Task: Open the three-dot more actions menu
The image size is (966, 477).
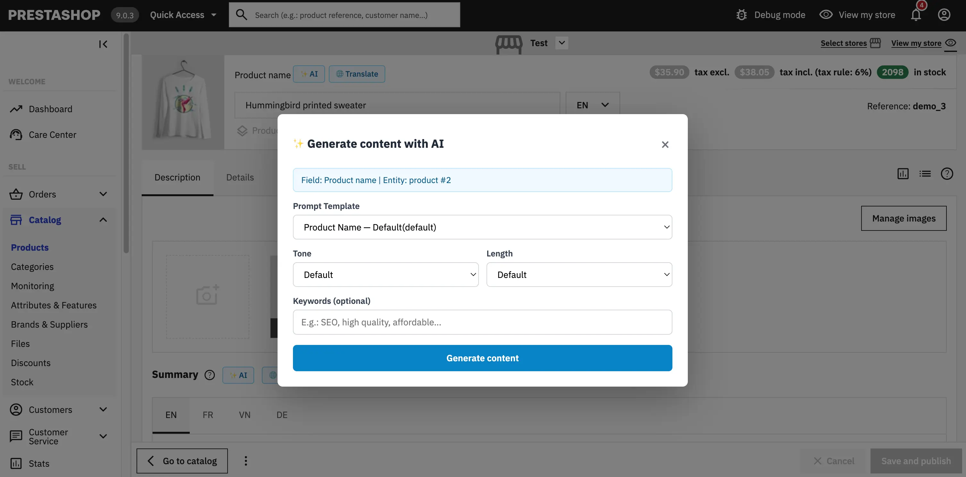Action: tap(246, 461)
